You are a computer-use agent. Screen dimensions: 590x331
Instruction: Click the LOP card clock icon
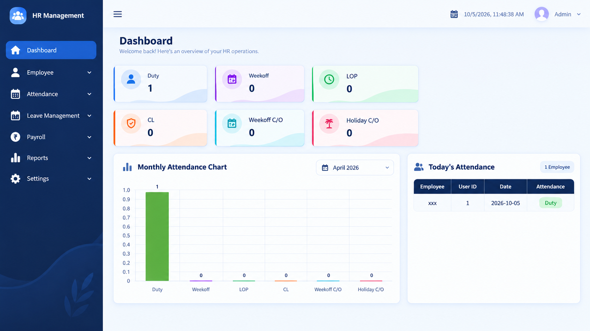tap(329, 80)
